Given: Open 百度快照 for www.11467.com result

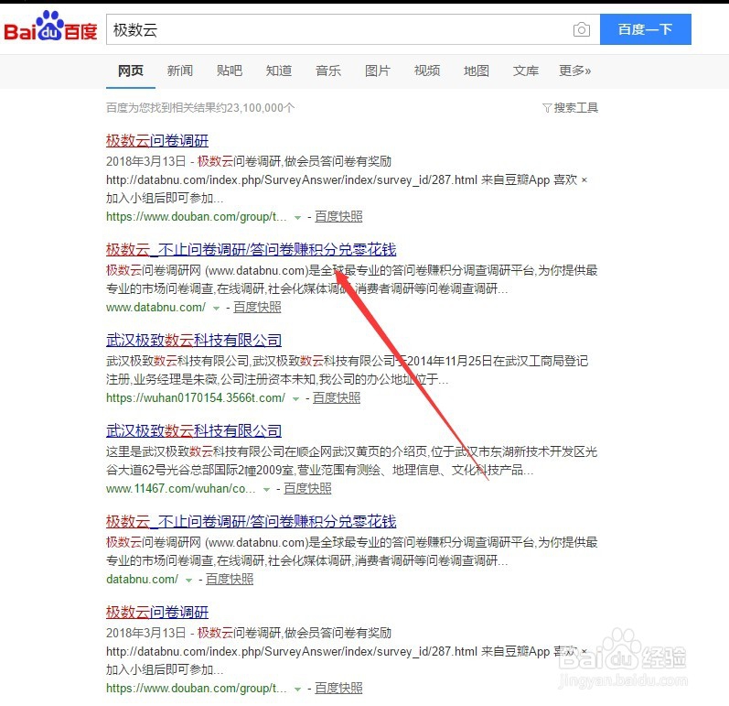Looking at the screenshot, I should coord(307,489).
